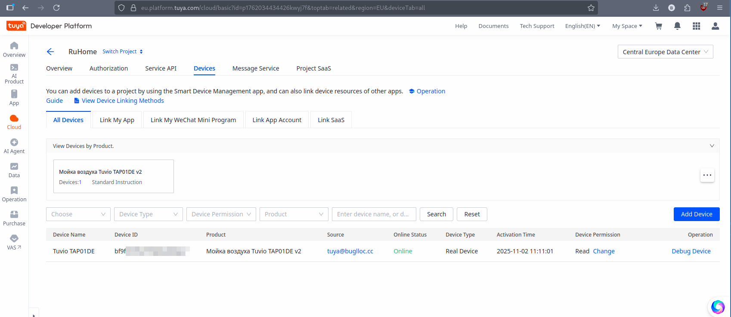Open AI Agent in left sidebar
Screen dimensions: 731x317
point(14,146)
